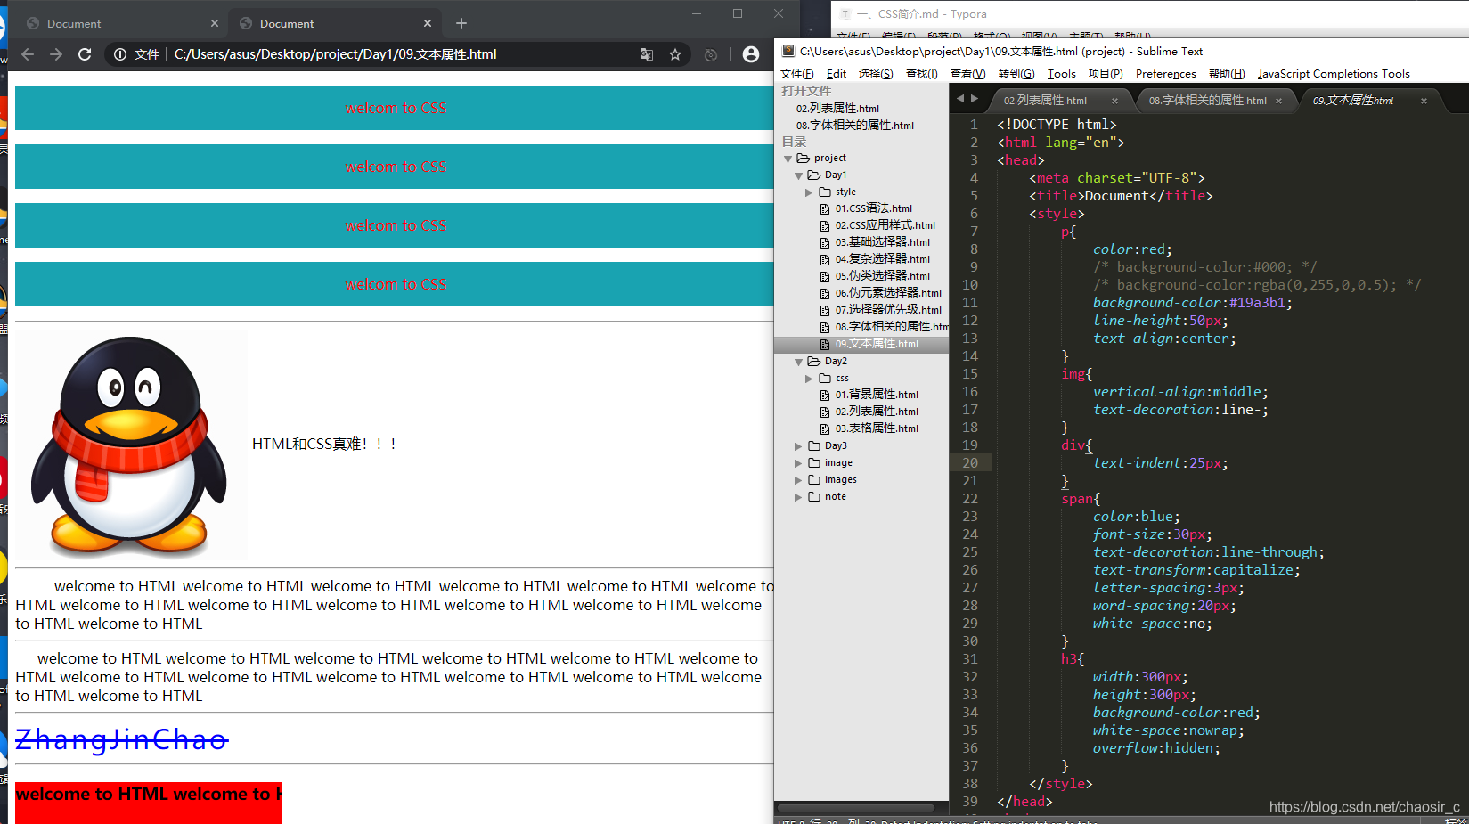Open 03.表格属性.html in Day2
The width and height of the screenshot is (1469, 824).
point(877,428)
